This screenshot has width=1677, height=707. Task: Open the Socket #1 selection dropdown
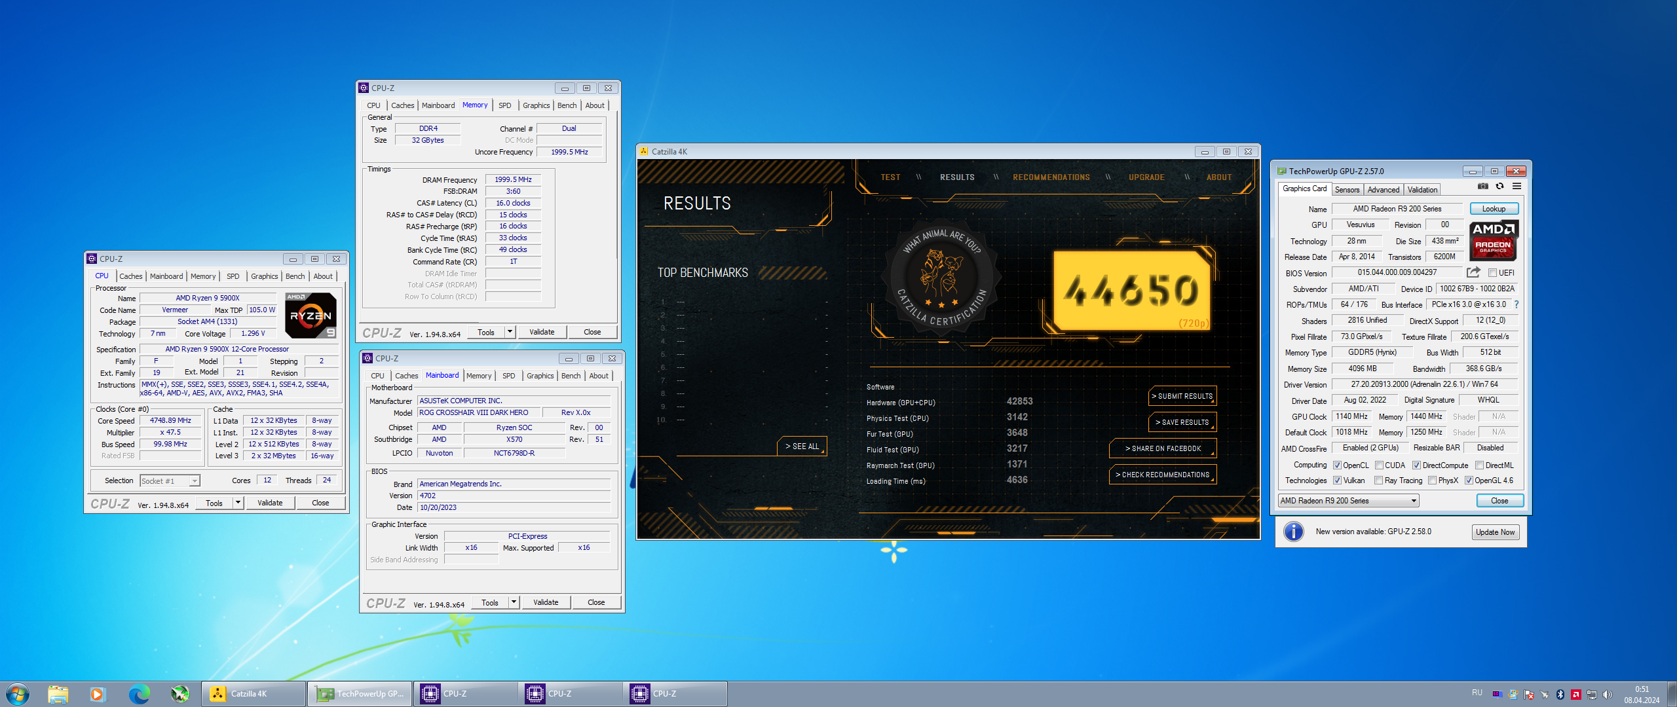click(x=170, y=481)
